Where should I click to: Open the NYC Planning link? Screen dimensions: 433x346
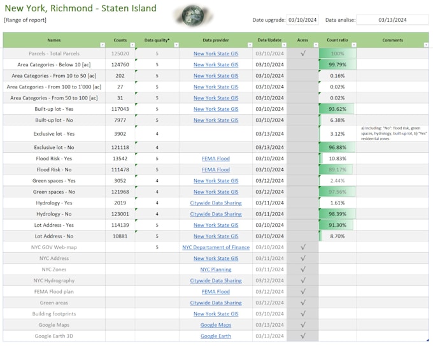pyautogui.click(x=216, y=270)
